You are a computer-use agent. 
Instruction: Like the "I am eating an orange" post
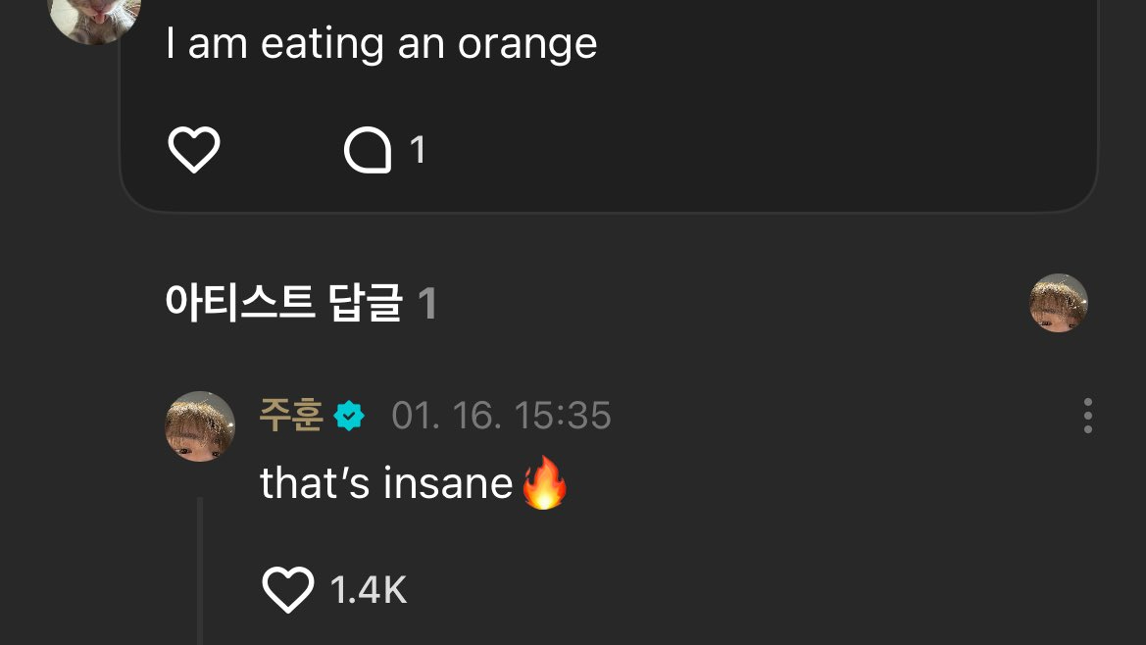[x=194, y=150]
